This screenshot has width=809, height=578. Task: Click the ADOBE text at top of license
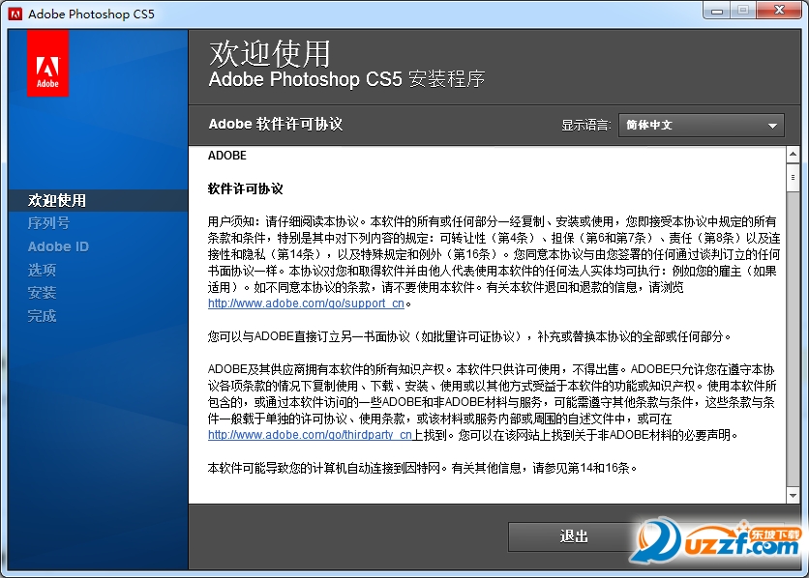point(227,156)
